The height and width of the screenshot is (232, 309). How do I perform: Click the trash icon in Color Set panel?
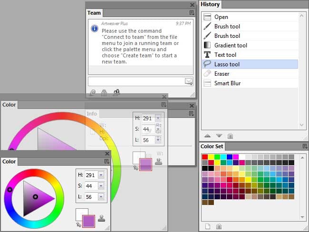tap(218, 226)
